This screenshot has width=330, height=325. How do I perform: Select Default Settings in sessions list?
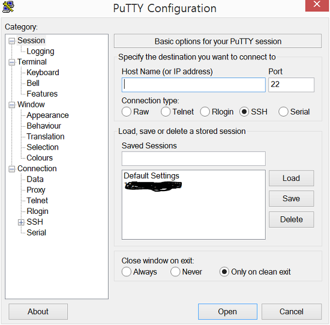click(151, 176)
